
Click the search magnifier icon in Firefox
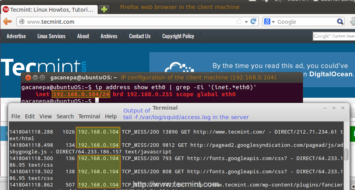(340, 22)
